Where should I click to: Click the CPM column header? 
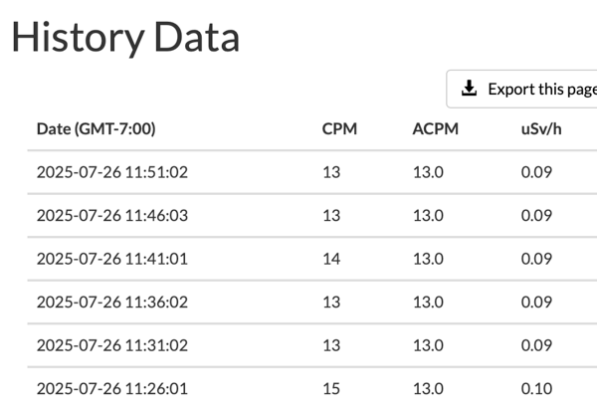click(339, 128)
